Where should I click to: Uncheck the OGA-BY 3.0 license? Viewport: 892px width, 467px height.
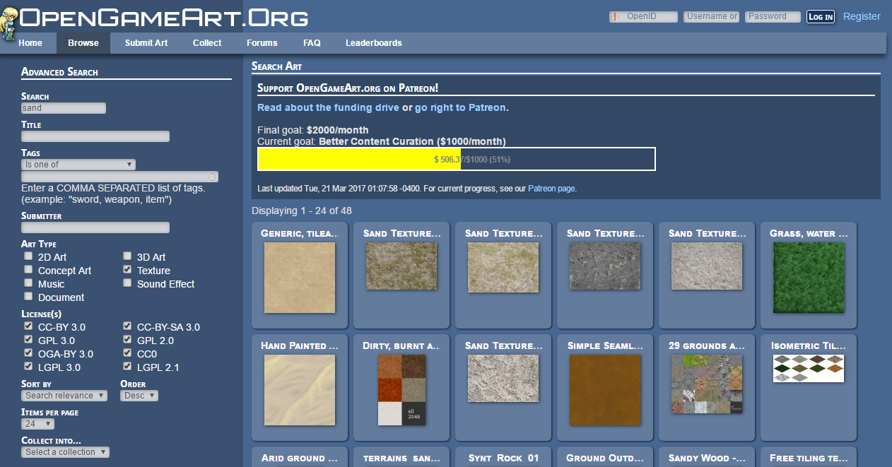point(28,353)
